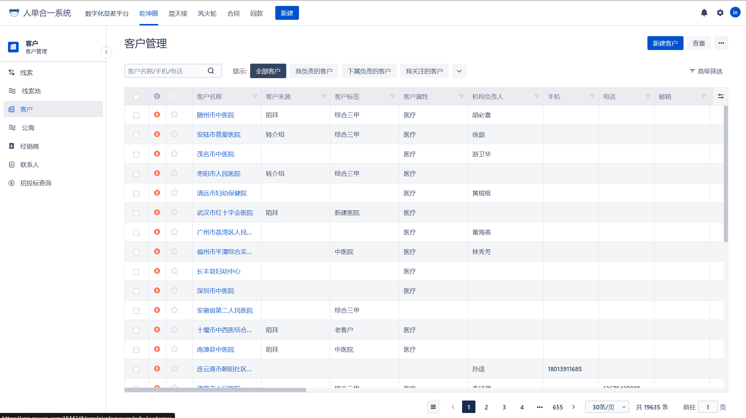The height and width of the screenshot is (418, 746).
Task: Filter the 机构负责人 column
Action: (x=537, y=96)
